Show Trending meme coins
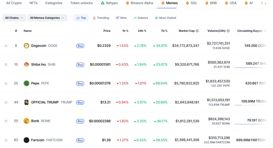Screen dimensions: 273x148 click(101, 18)
